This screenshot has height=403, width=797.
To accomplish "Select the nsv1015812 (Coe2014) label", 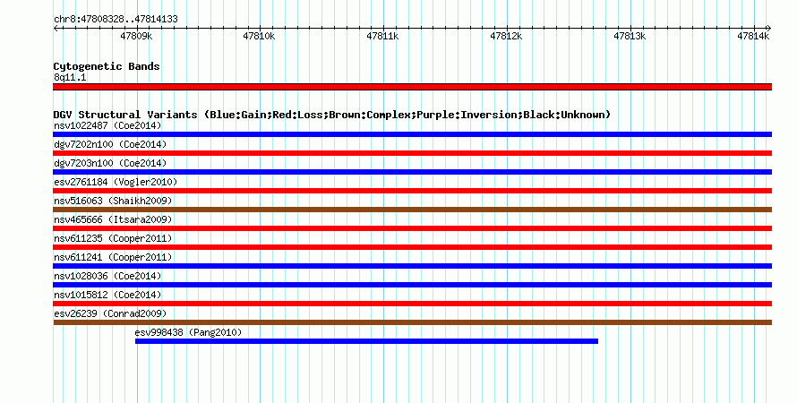I will (x=107, y=295).
